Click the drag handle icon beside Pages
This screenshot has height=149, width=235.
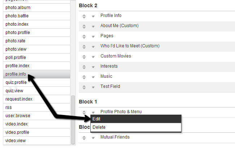[84, 36]
